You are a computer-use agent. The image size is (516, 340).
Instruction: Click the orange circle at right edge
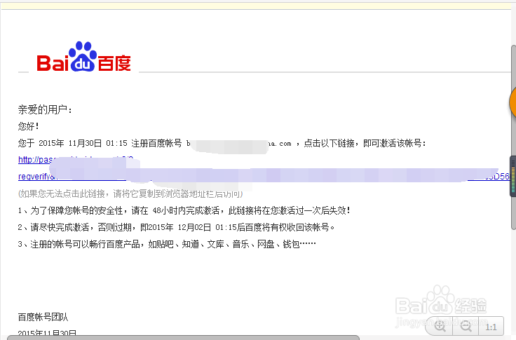click(x=512, y=102)
